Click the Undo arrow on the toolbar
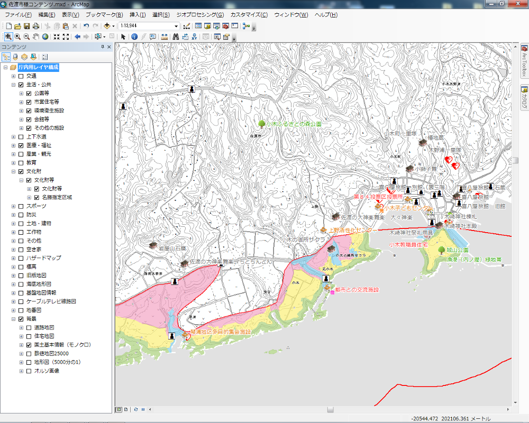Viewport: 529px width, 423px height. pyautogui.click(x=86, y=25)
